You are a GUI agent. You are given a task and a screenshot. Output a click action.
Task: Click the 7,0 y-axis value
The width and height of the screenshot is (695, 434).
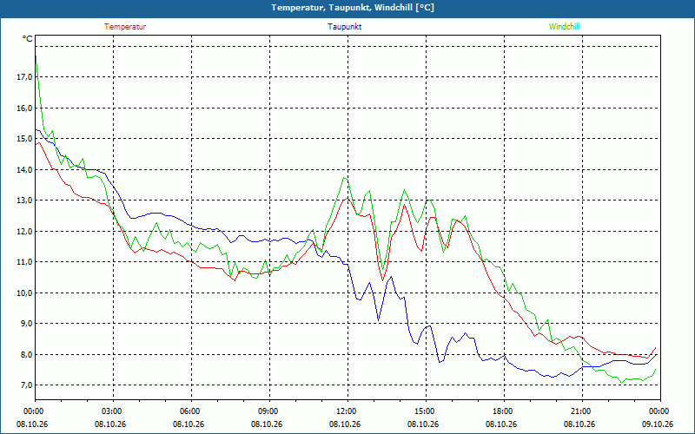coord(26,385)
